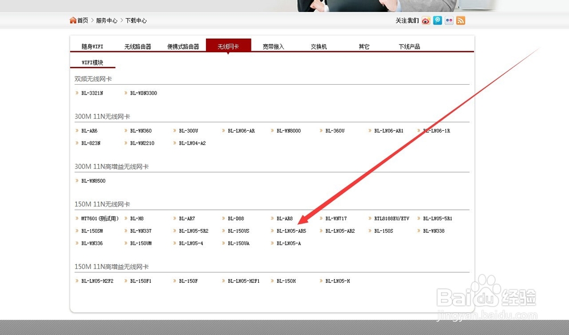Switch to the 交换机 tab
The image size is (569, 335).
point(319,47)
